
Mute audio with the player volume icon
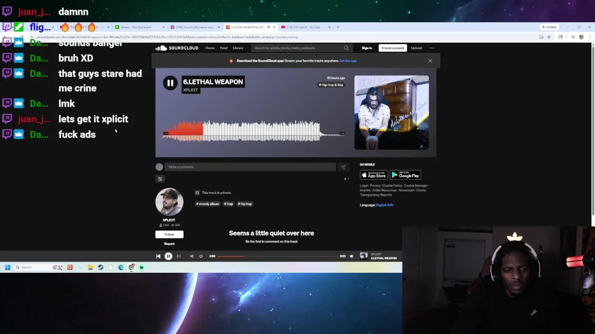pos(351,256)
